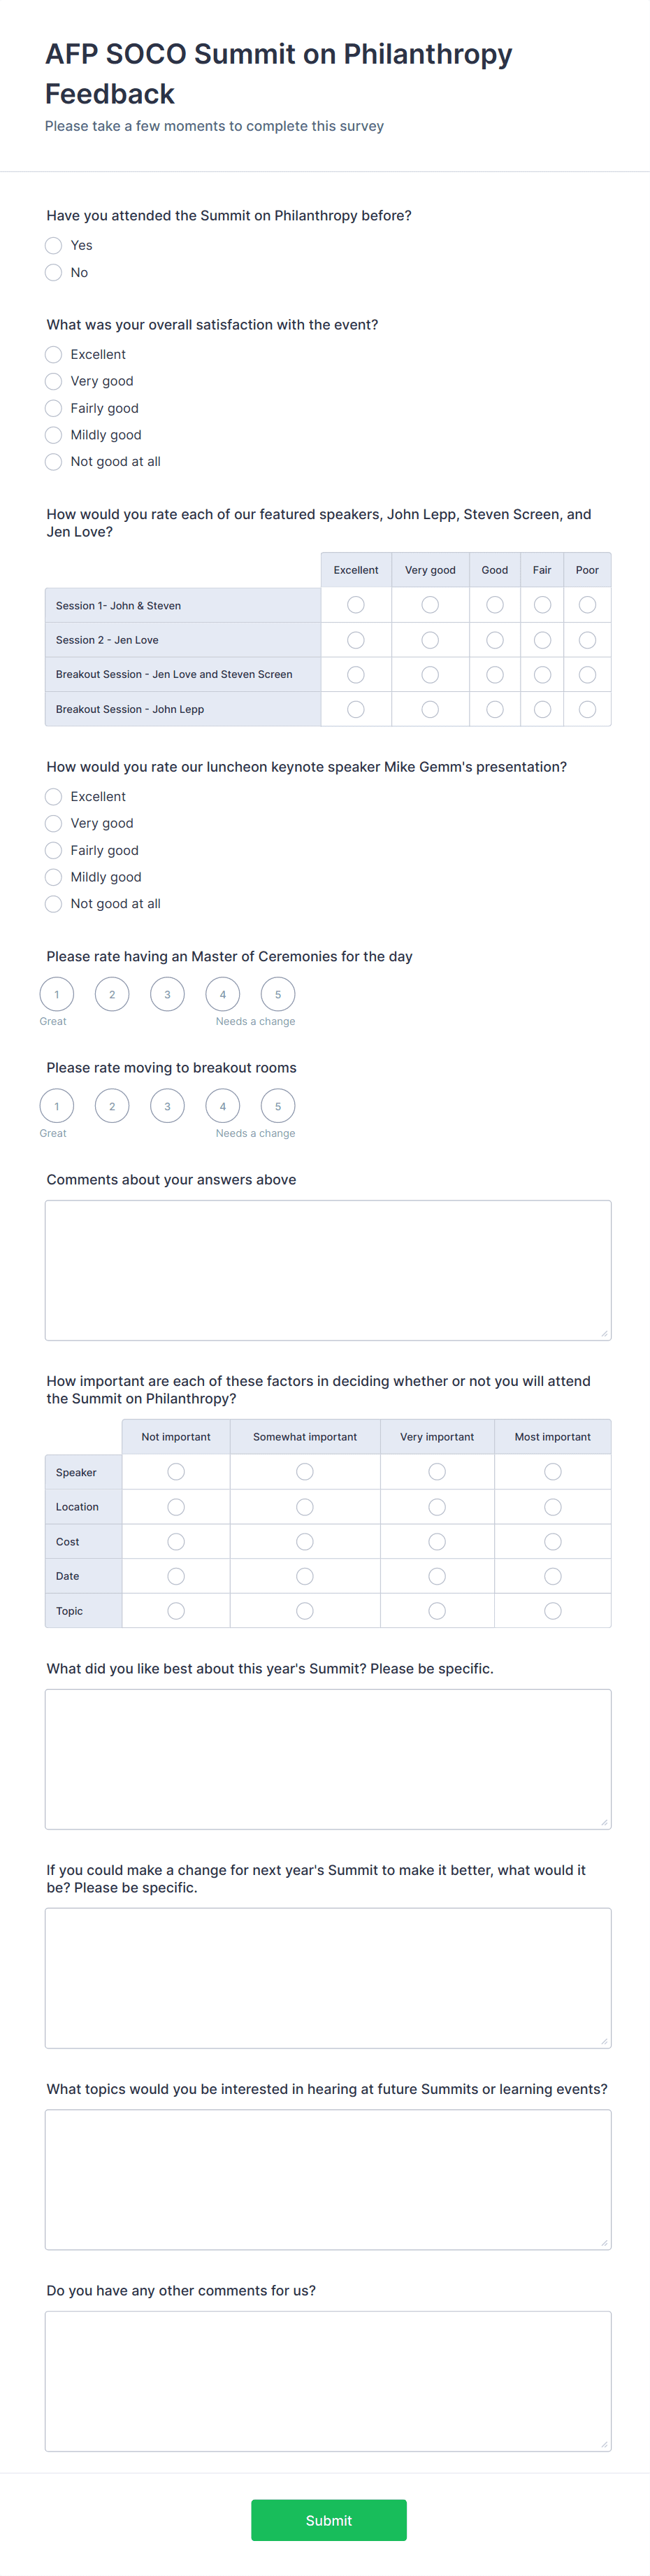Rate Mike Gemm's presentation as Fairly good
The height and width of the screenshot is (2576, 650).
click(x=53, y=850)
